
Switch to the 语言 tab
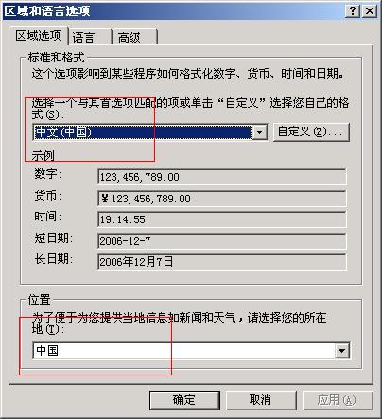click(90, 37)
